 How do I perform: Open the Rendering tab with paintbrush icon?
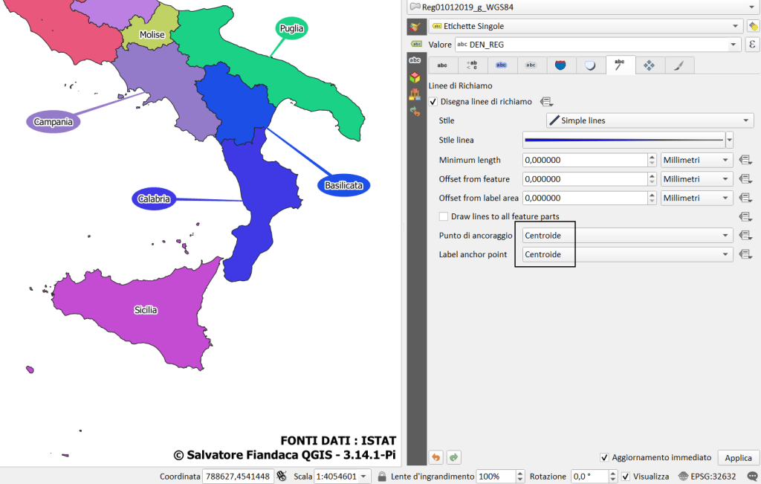click(x=679, y=65)
